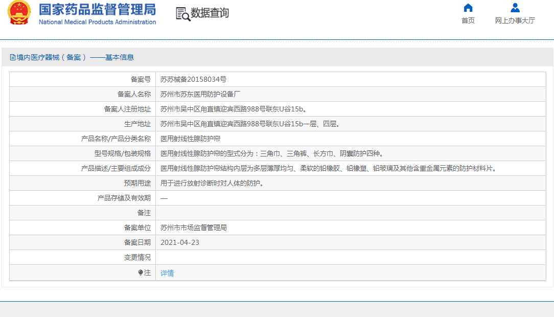
Task: Select value 苏州市苏东医用防护设备厂
Action: point(200,95)
